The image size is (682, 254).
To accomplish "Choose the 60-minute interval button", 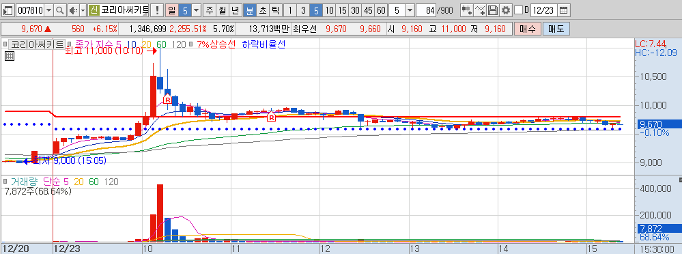I will [381, 10].
